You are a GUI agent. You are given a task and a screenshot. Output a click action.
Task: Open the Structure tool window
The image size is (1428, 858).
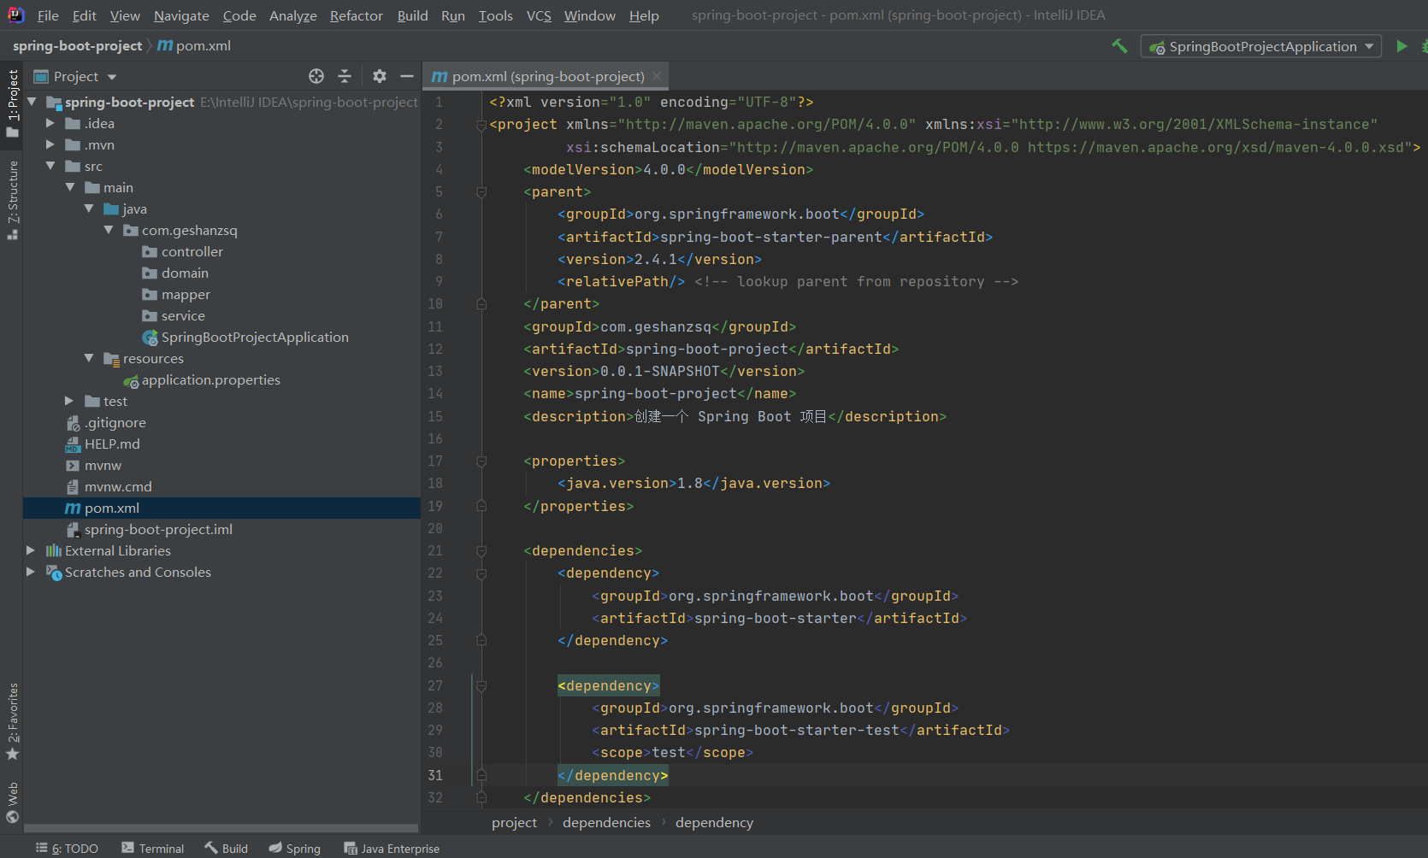coord(13,200)
